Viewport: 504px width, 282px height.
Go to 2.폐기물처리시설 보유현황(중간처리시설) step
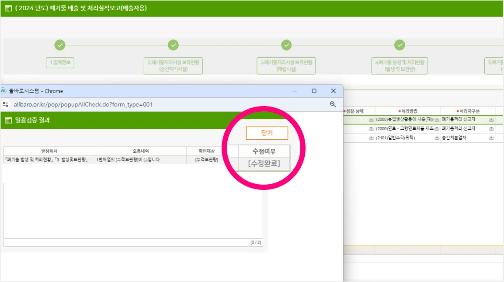[173, 65]
